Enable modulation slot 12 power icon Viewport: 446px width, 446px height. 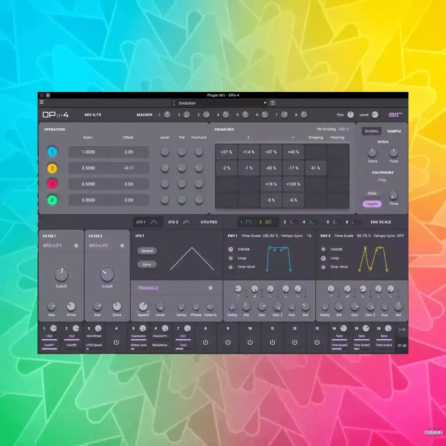pyautogui.click(x=295, y=342)
